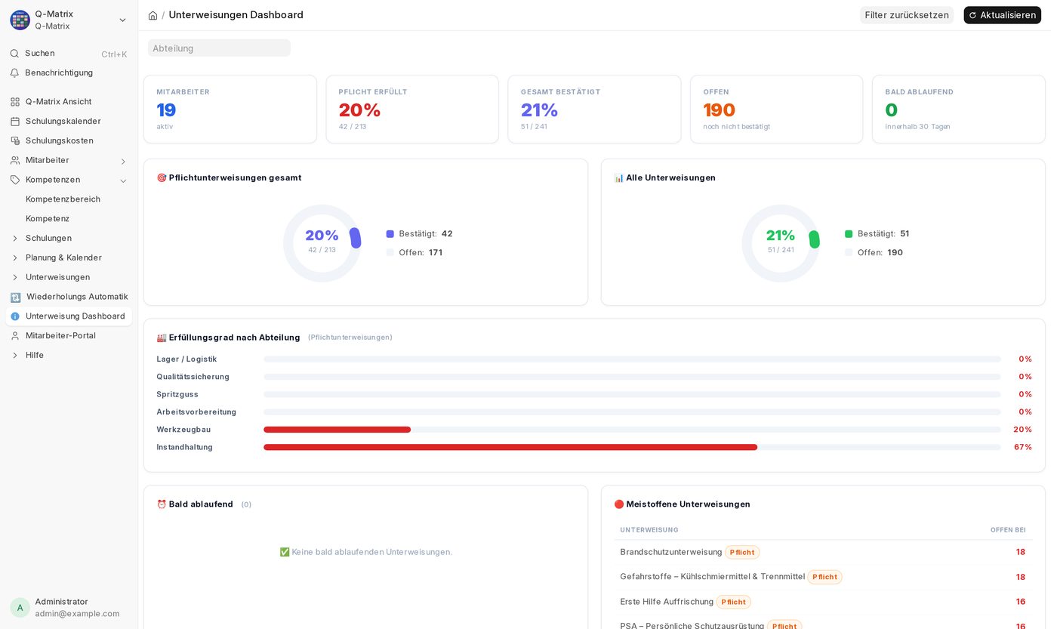
Task: Click the Brandschutzunterweisung table row
Action: [823, 553]
